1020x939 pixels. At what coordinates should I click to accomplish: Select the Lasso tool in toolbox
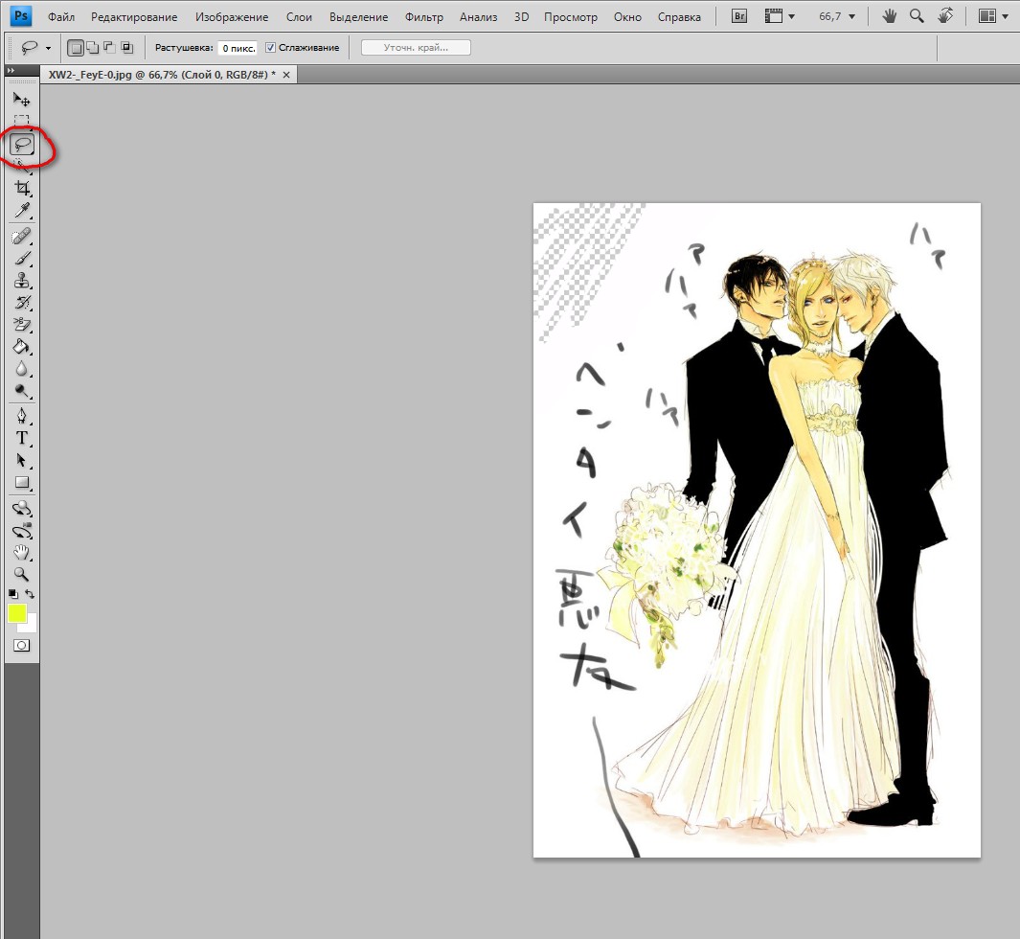[22, 145]
